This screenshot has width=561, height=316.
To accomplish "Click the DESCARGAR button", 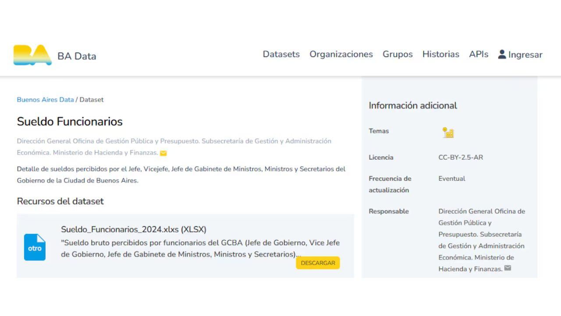I will (x=318, y=263).
